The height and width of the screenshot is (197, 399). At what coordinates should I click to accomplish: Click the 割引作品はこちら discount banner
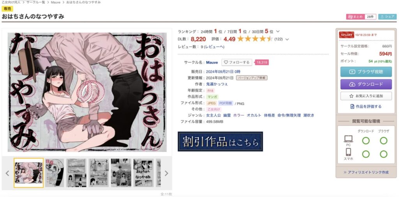[221, 142]
